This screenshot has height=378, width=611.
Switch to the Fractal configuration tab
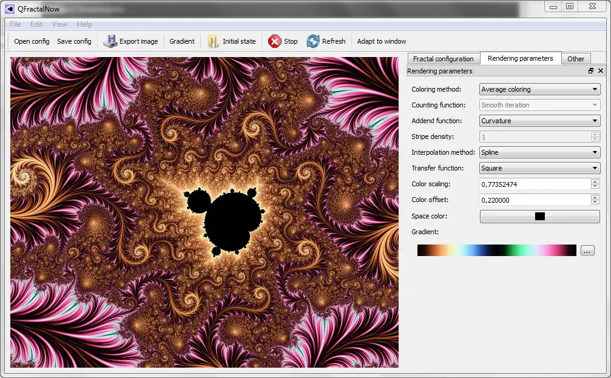tap(444, 58)
